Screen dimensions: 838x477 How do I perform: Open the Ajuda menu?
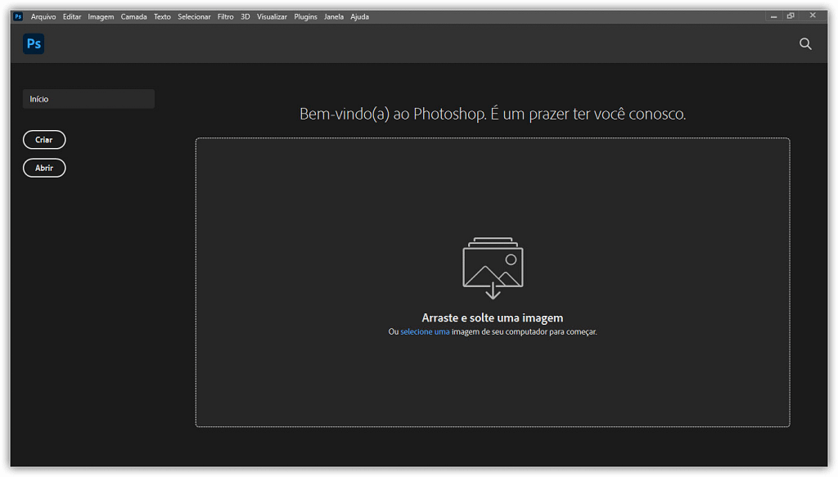click(359, 16)
